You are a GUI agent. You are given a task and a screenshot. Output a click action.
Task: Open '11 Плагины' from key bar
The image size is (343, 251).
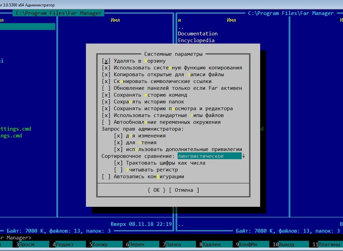click(x=327, y=244)
